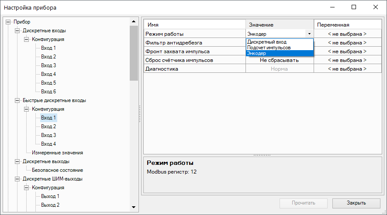
Task: Open Измеренные значения tree item
Action: click(x=57, y=153)
